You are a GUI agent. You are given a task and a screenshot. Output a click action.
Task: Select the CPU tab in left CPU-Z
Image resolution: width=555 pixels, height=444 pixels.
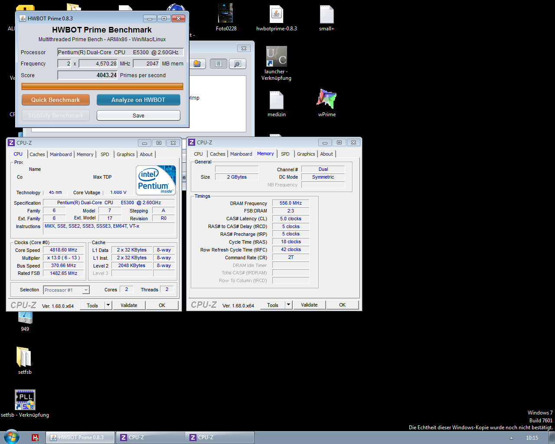click(18, 154)
